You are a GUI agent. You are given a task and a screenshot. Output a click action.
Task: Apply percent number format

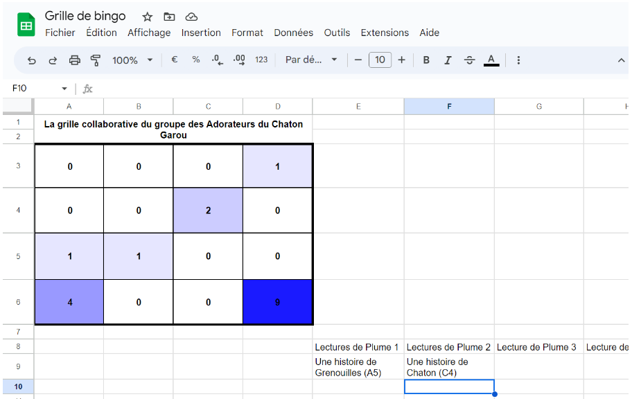point(196,60)
